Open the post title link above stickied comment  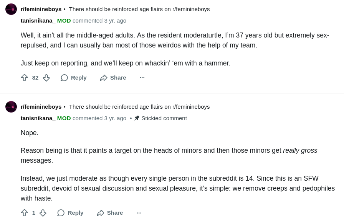click(x=139, y=107)
